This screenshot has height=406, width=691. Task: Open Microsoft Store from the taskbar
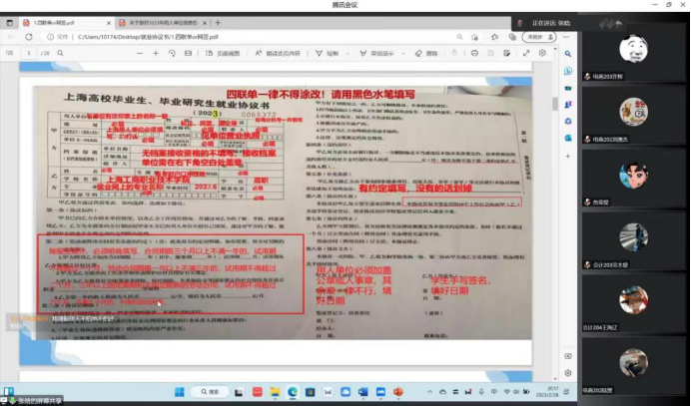pos(311,392)
